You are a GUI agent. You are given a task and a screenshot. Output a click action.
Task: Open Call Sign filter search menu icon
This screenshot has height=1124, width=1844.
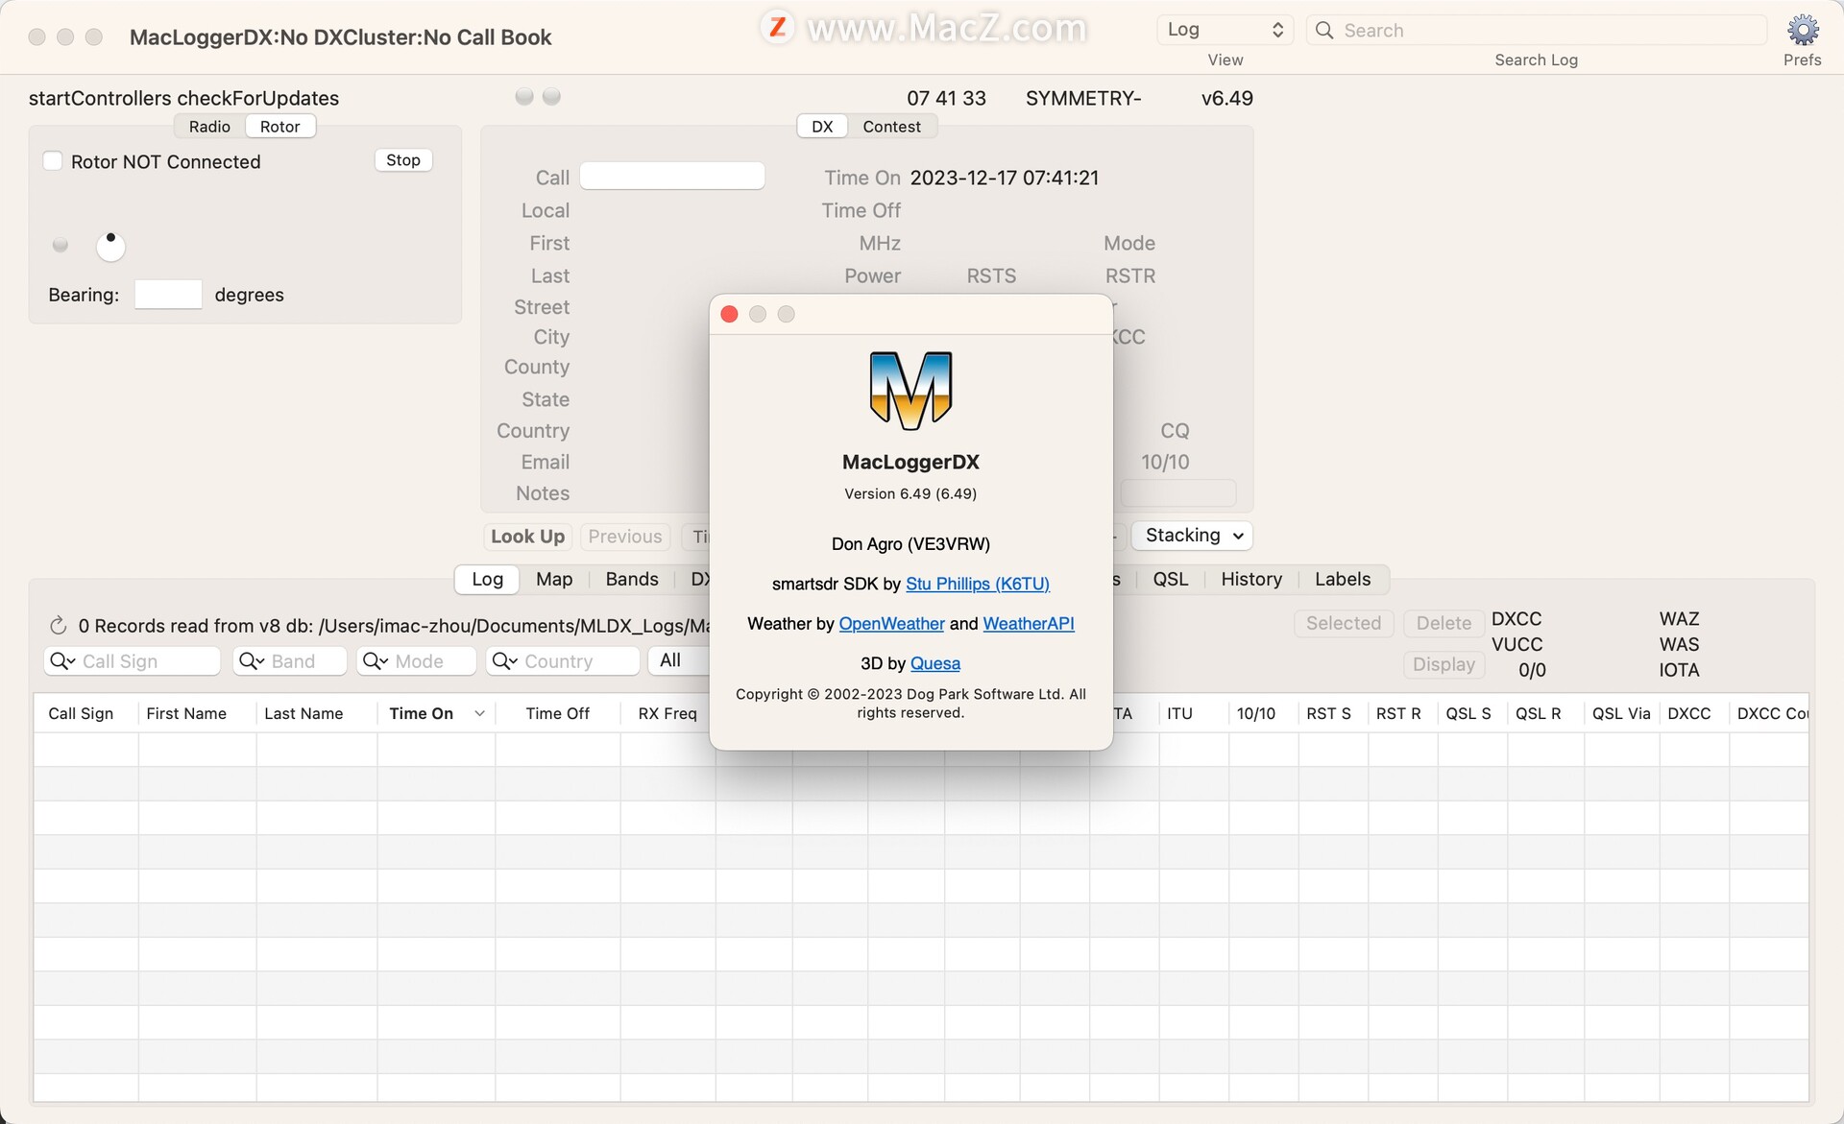62,661
